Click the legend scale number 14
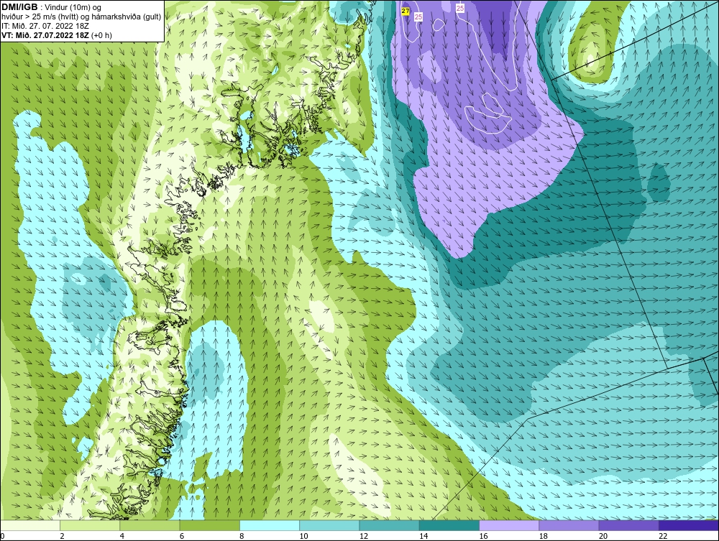Viewport: 719px width, 541px height. pos(423,537)
